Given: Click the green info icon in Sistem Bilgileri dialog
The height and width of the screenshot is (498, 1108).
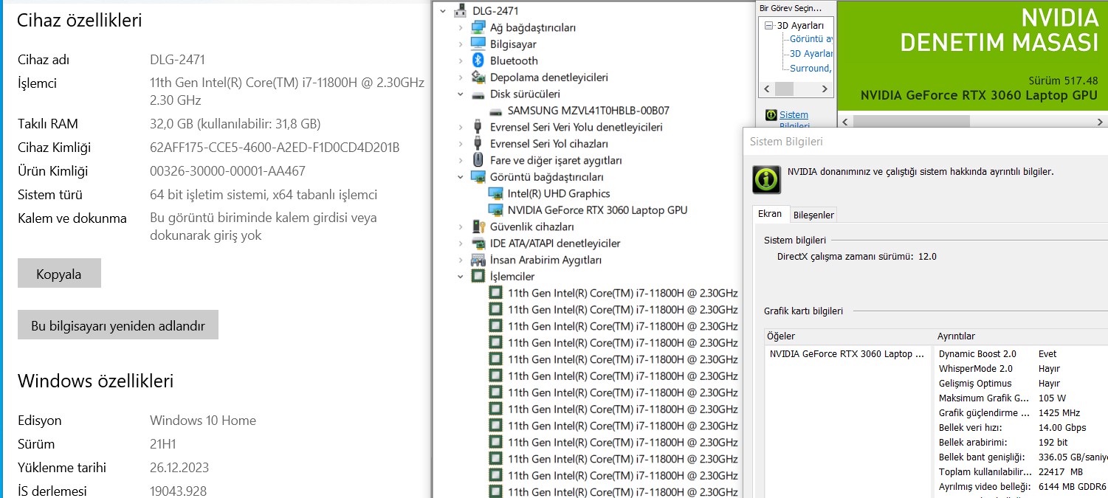Looking at the screenshot, I should (766, 179).
